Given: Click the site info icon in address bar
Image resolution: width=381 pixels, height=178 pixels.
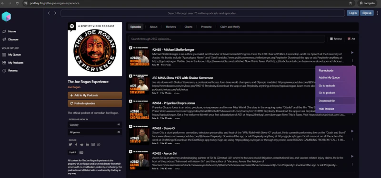Looking at the screenshot, I should click(26, 3).
